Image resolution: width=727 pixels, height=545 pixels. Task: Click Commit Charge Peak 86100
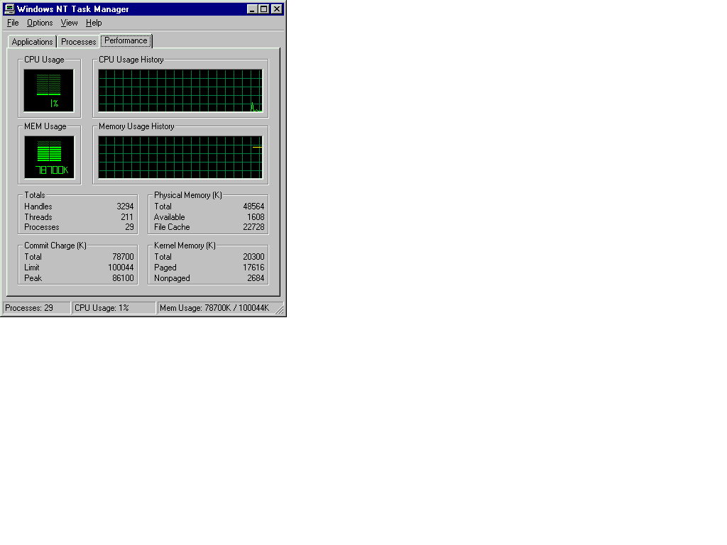(123, 278)
